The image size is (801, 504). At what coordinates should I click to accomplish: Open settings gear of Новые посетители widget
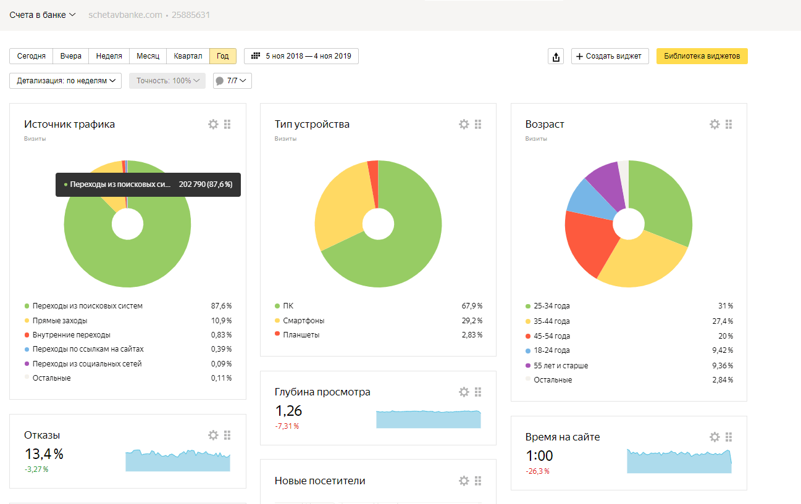[464, 481]
